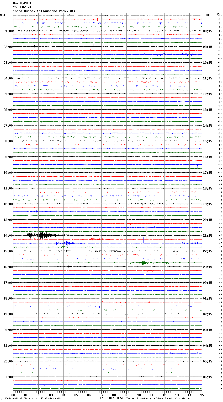Click "Traces clipped at plus/minus 5 vertical divisions"

pyautogui.click(x=158, y=399)
